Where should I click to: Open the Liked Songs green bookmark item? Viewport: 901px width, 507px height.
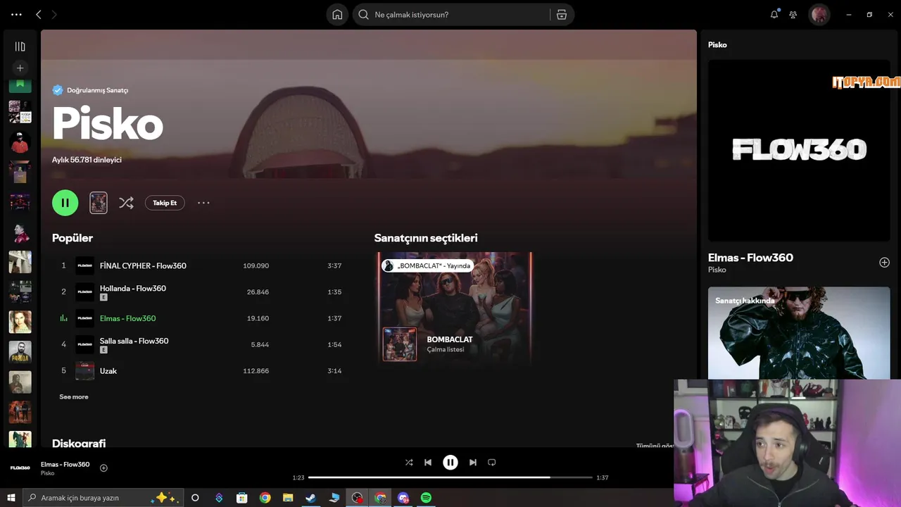(x=20, y=85)
